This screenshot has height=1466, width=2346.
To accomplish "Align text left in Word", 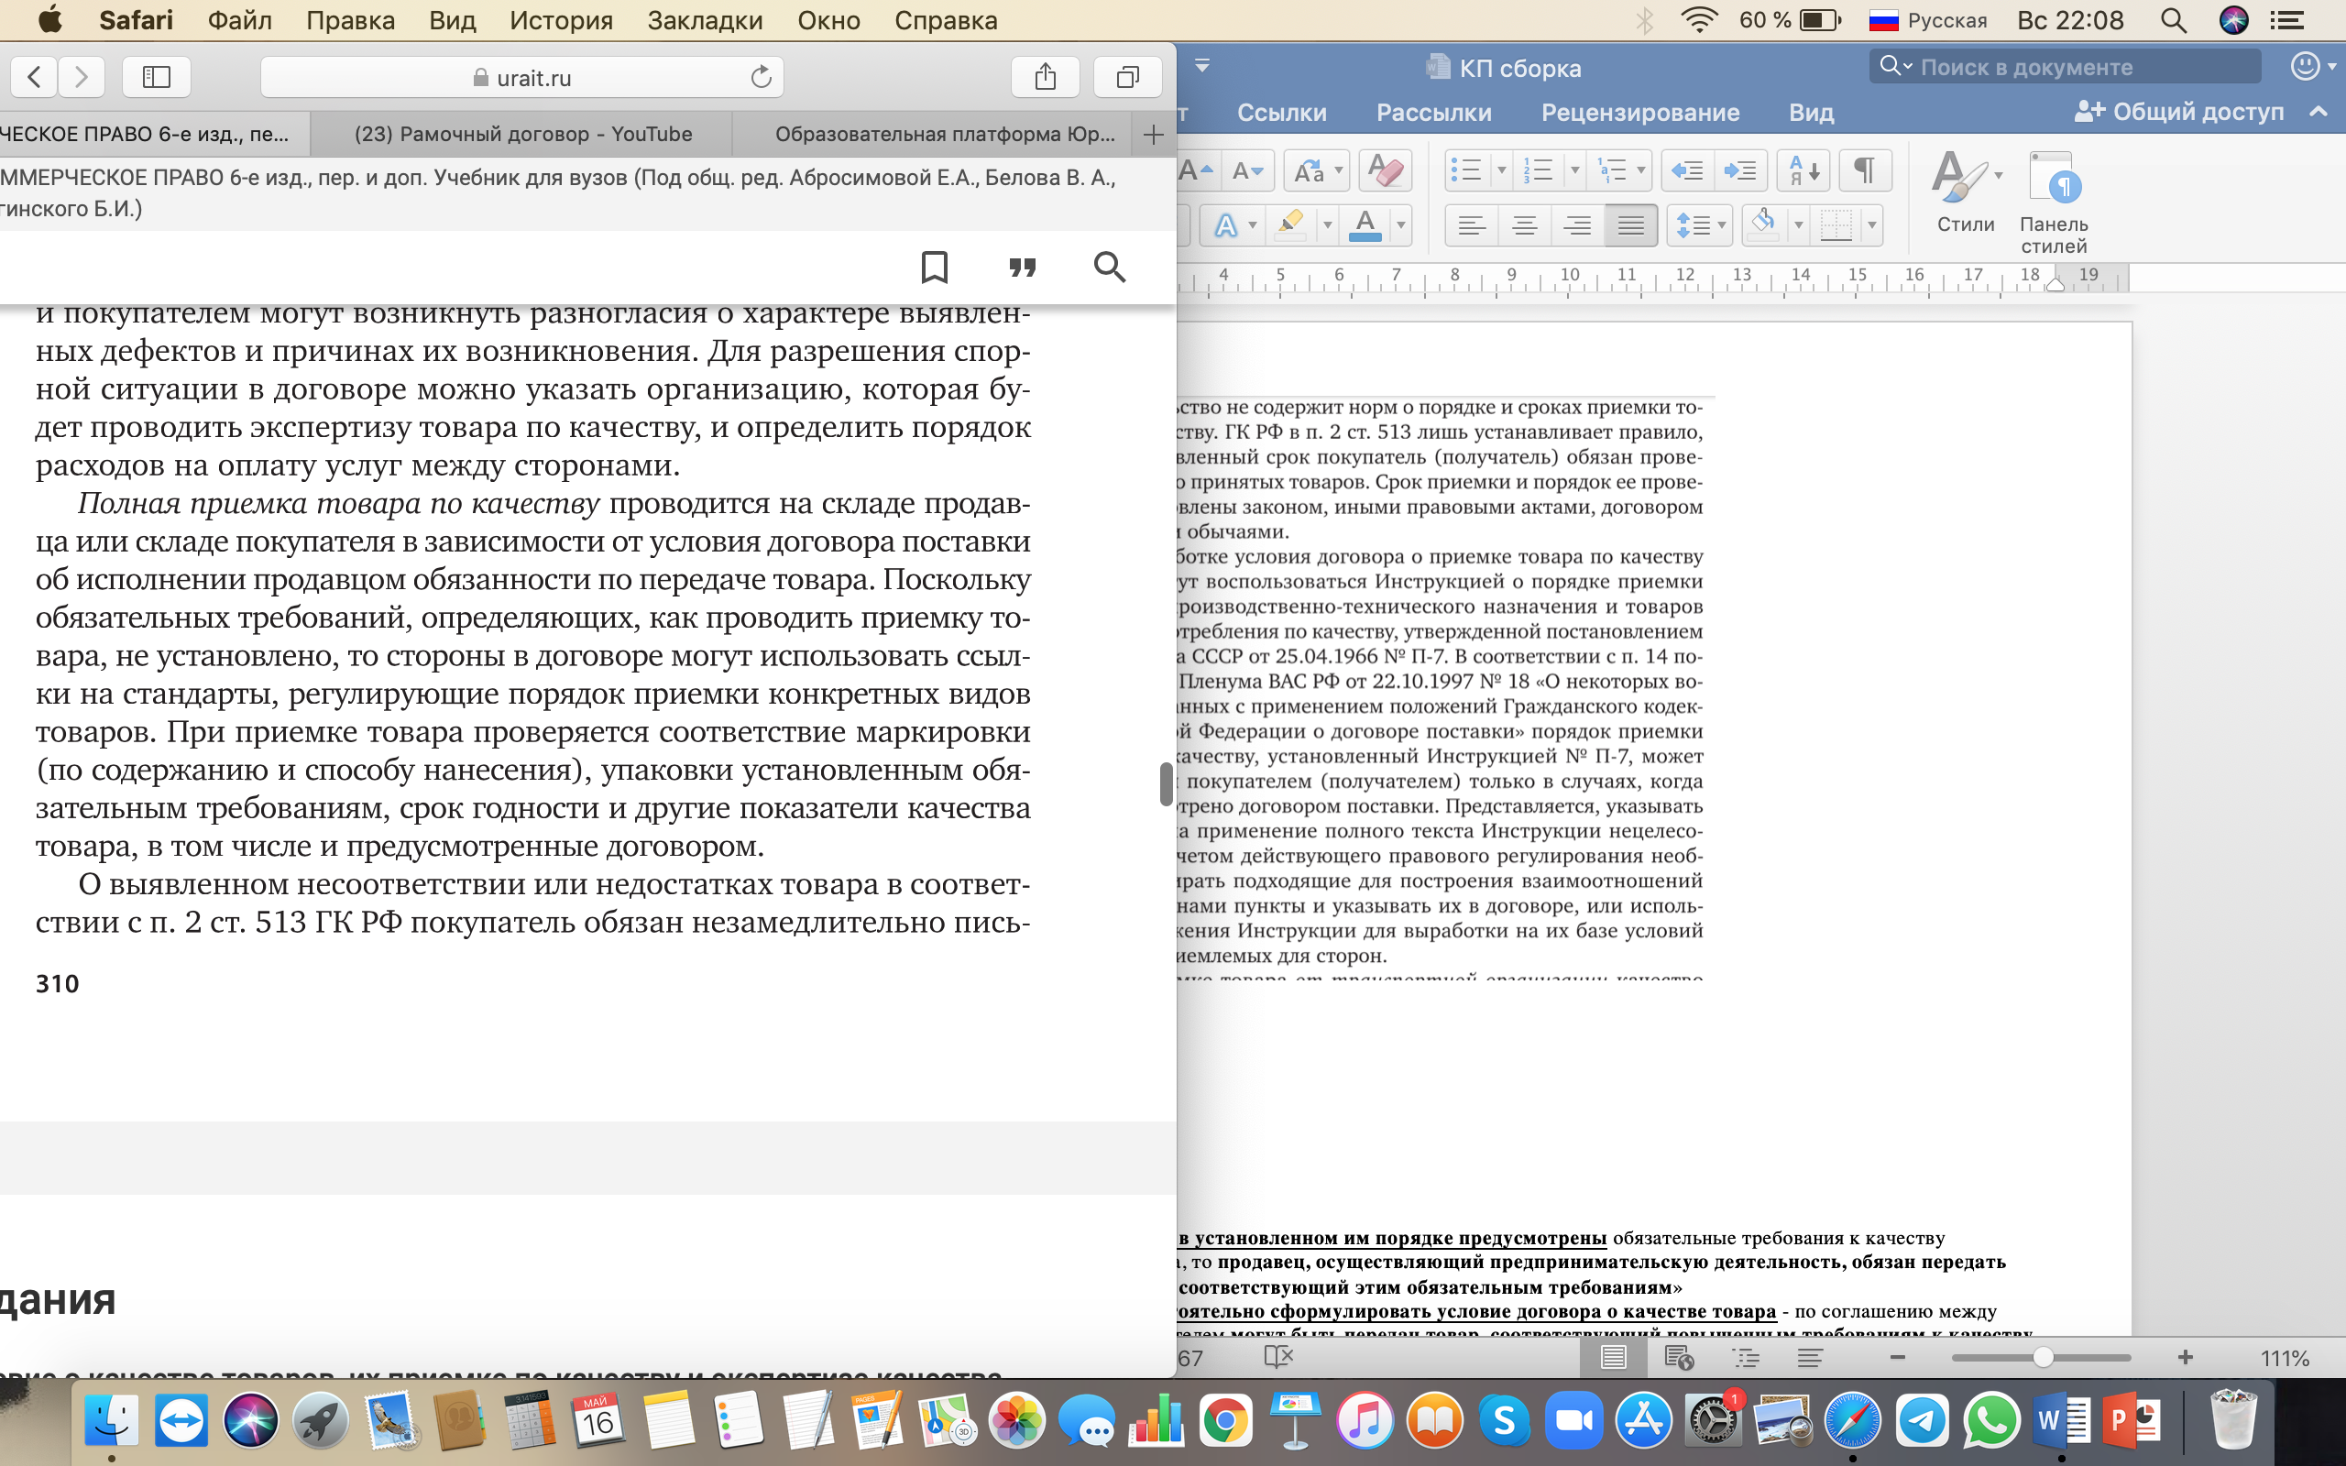I will (x=1472, y=225).
